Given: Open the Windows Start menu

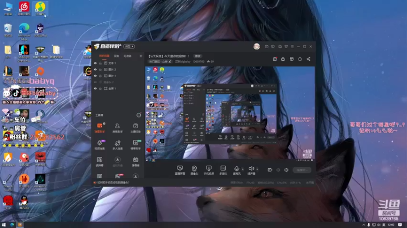Looking at the screenshot, I should (4, 225).
